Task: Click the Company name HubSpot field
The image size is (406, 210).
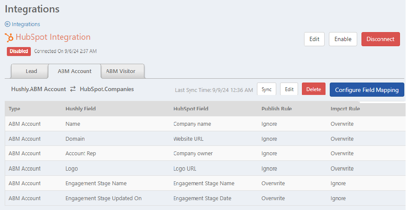Action: (x=192, y=124)
